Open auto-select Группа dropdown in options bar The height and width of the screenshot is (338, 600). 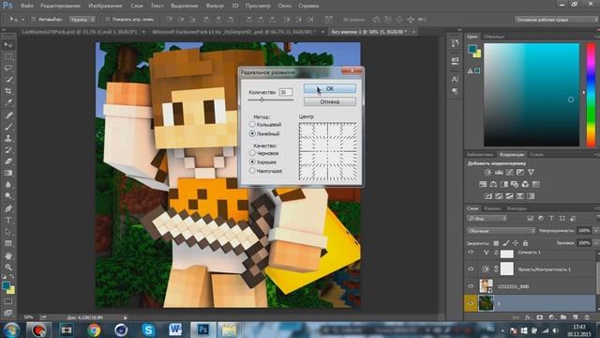tap(82, 19)
